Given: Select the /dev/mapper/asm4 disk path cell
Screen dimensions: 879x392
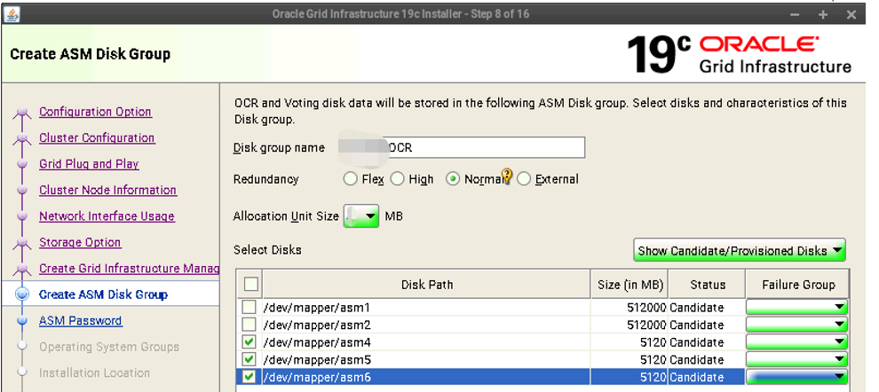Looking at the screenshot, I should 426,342.
